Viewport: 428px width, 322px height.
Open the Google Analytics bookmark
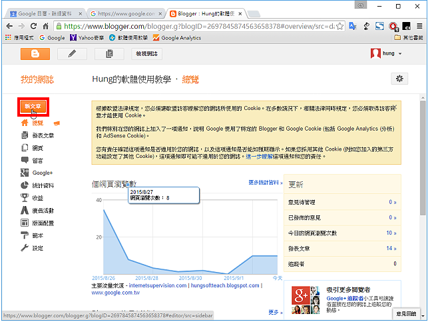point(177,38)
